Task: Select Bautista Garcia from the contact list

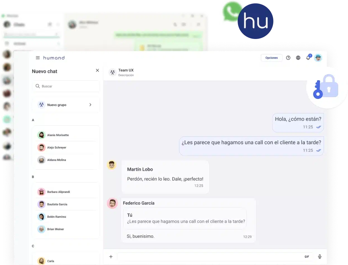Action: (x=58, y=204)
